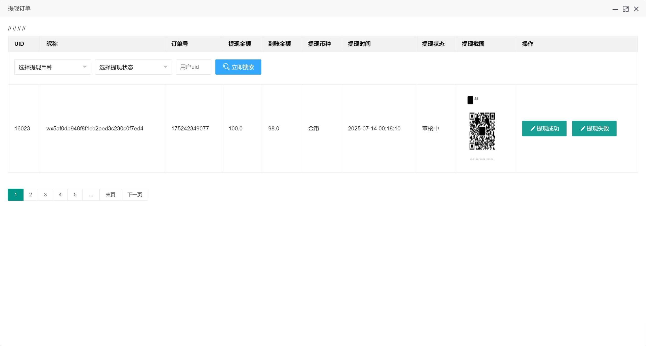This screenshot has height=346, width=646.
Task: Click the magnifier icon in the search button
Action: 226,67
